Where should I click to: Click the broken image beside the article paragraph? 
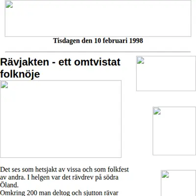(178, 183)
